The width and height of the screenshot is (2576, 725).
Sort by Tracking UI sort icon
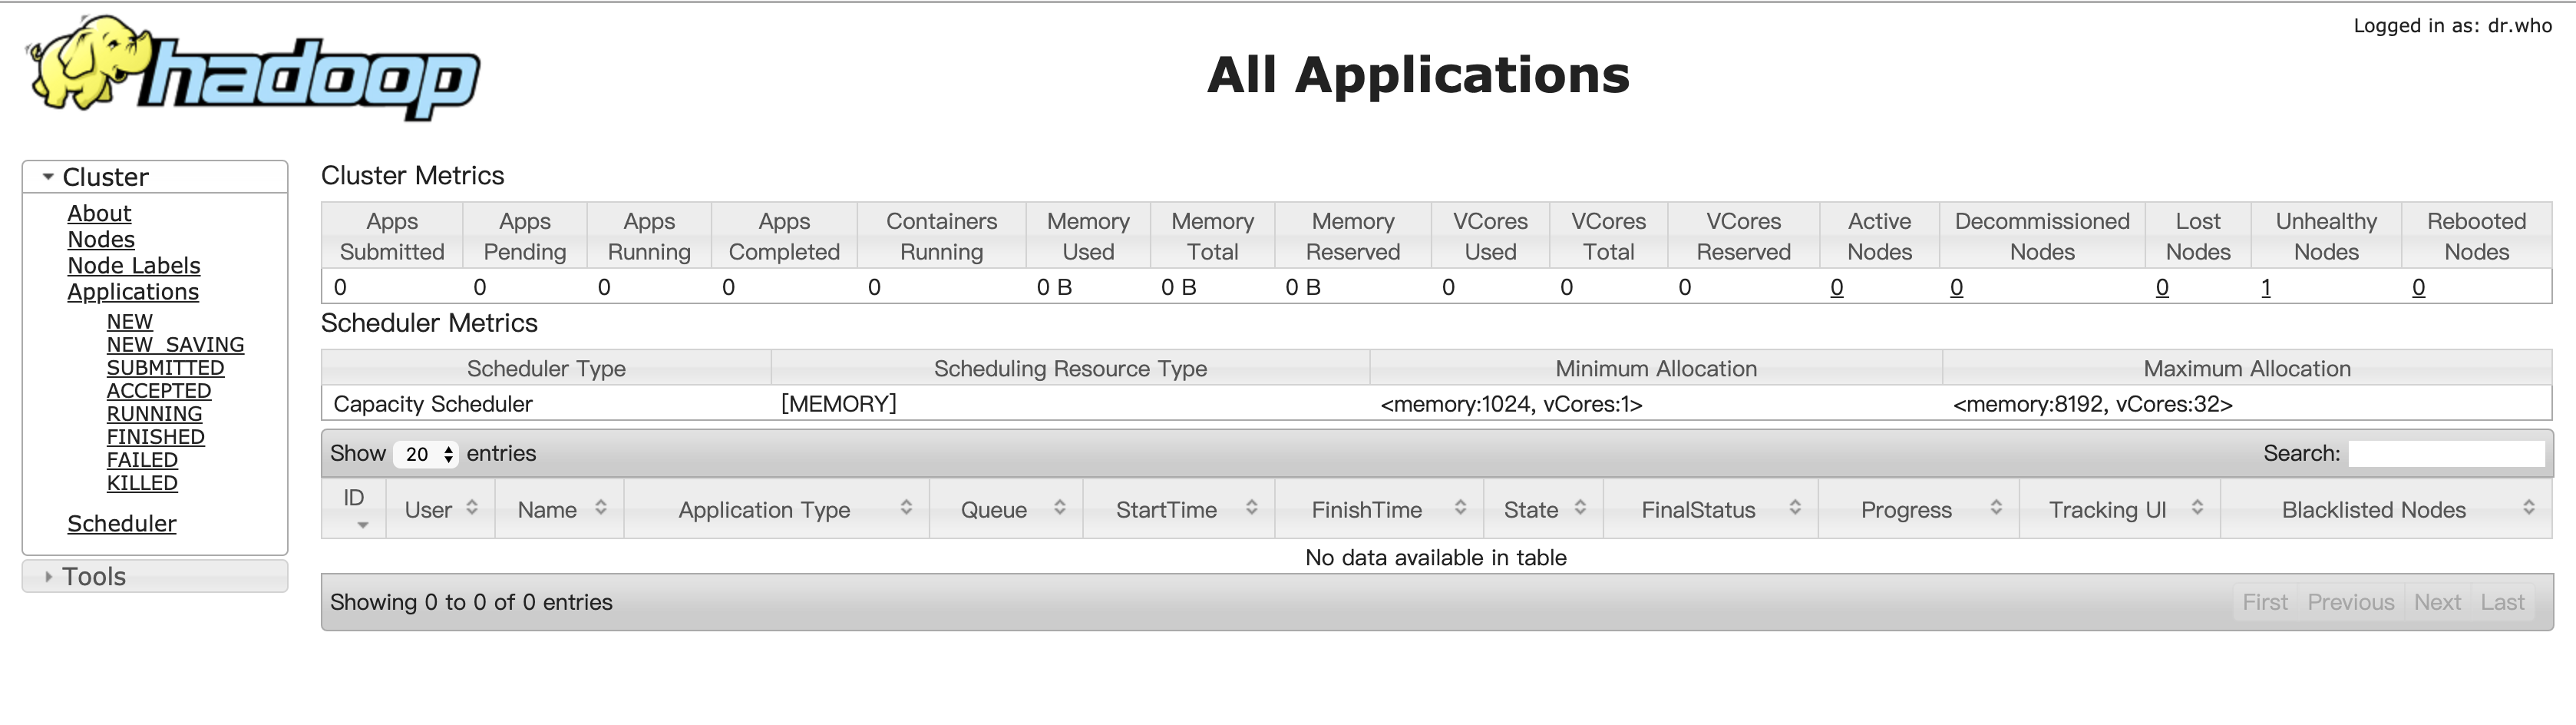tap(2197, 508)
